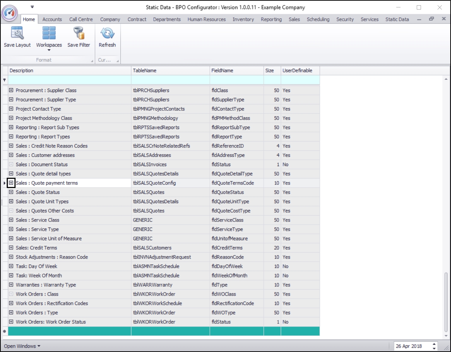This screenshot has width=451, height=352.
Task: Increment the date stepper up arrow
Action: click(x=434, y=344)
